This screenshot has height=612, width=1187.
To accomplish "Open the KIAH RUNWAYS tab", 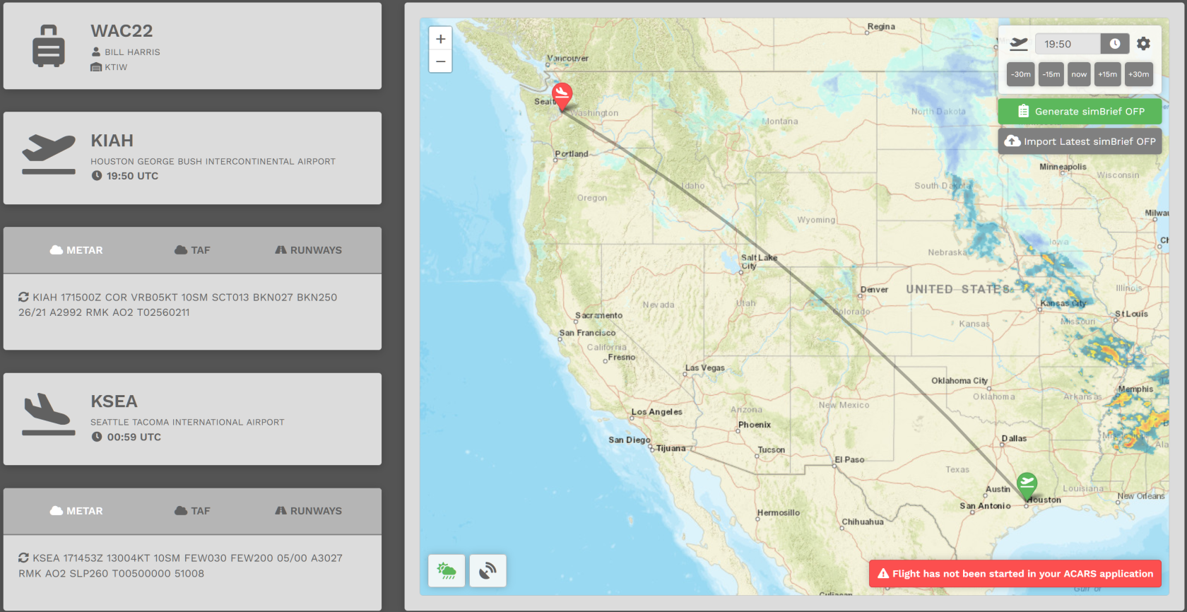I will click(x=308, y=250).
